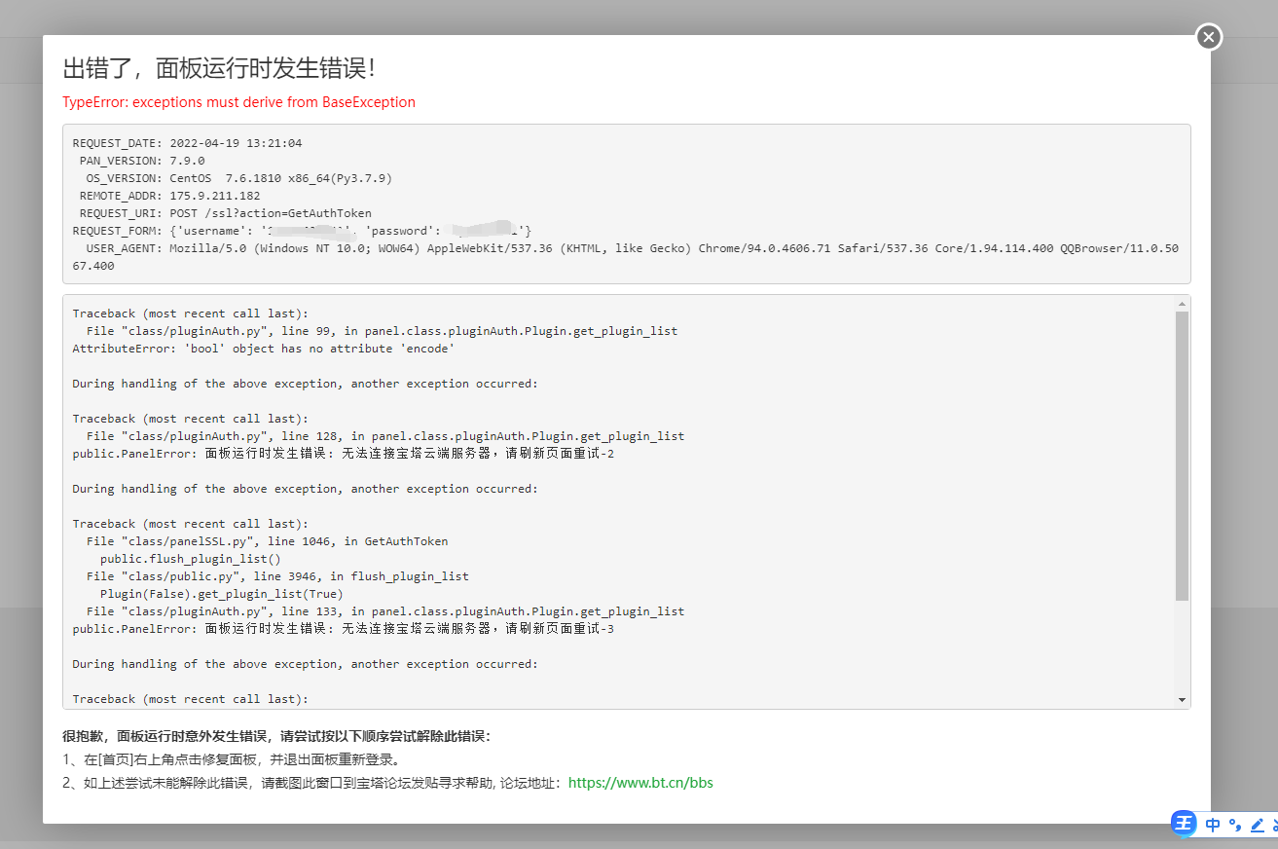Viewport: 1278px width, 849px height.
Task: Click REQUEST_URI POST /ssl?action=GetAuthToken line
Action: (x=225, y=213)
